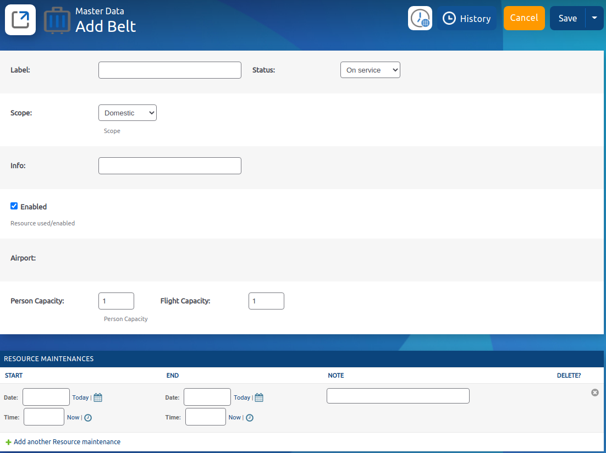Screen dimensions: 606x453
Task: Open the Status dropdown
Action: coord(370,70)
